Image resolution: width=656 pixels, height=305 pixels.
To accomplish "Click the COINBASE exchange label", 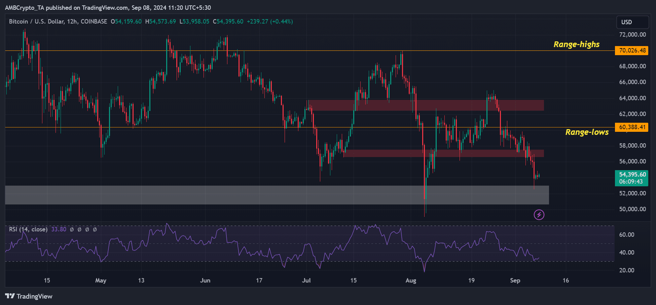I will (x=94, y=22).
